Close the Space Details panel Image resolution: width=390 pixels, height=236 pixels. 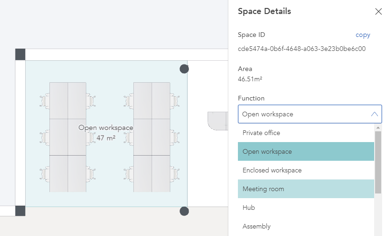[x=378, y=12]
